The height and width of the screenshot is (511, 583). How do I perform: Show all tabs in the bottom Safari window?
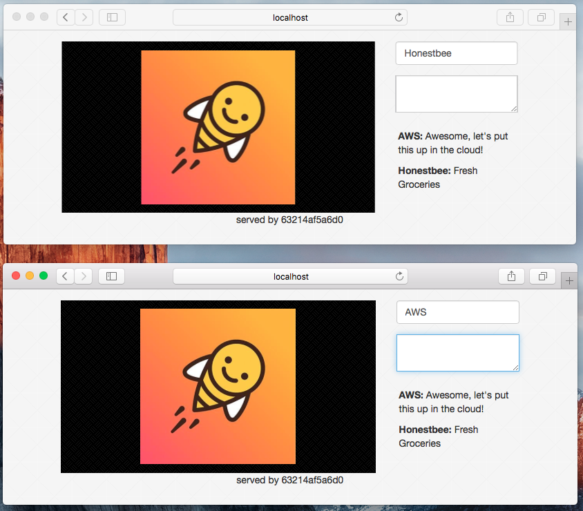coord(542,276)
